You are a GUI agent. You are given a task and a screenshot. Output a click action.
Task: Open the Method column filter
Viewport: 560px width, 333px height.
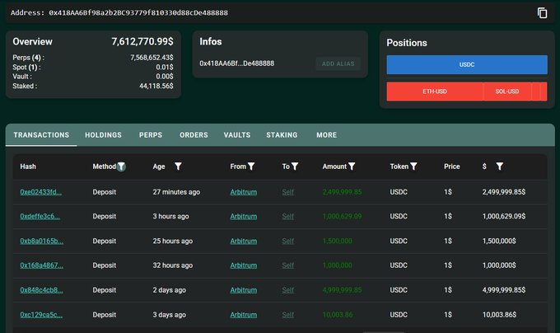[x=121, y=166]
